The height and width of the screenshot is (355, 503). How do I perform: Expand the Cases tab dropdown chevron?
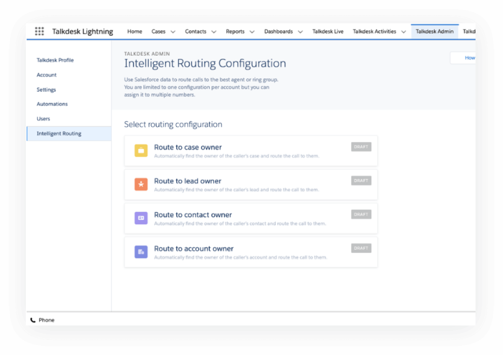[173, 32]
